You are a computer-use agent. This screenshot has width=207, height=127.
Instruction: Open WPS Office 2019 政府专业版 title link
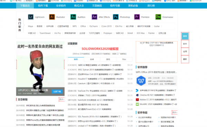tap(156, 72)
